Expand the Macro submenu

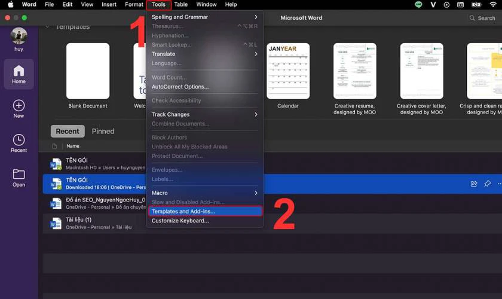pyautogui.click(x=256, y=193)
